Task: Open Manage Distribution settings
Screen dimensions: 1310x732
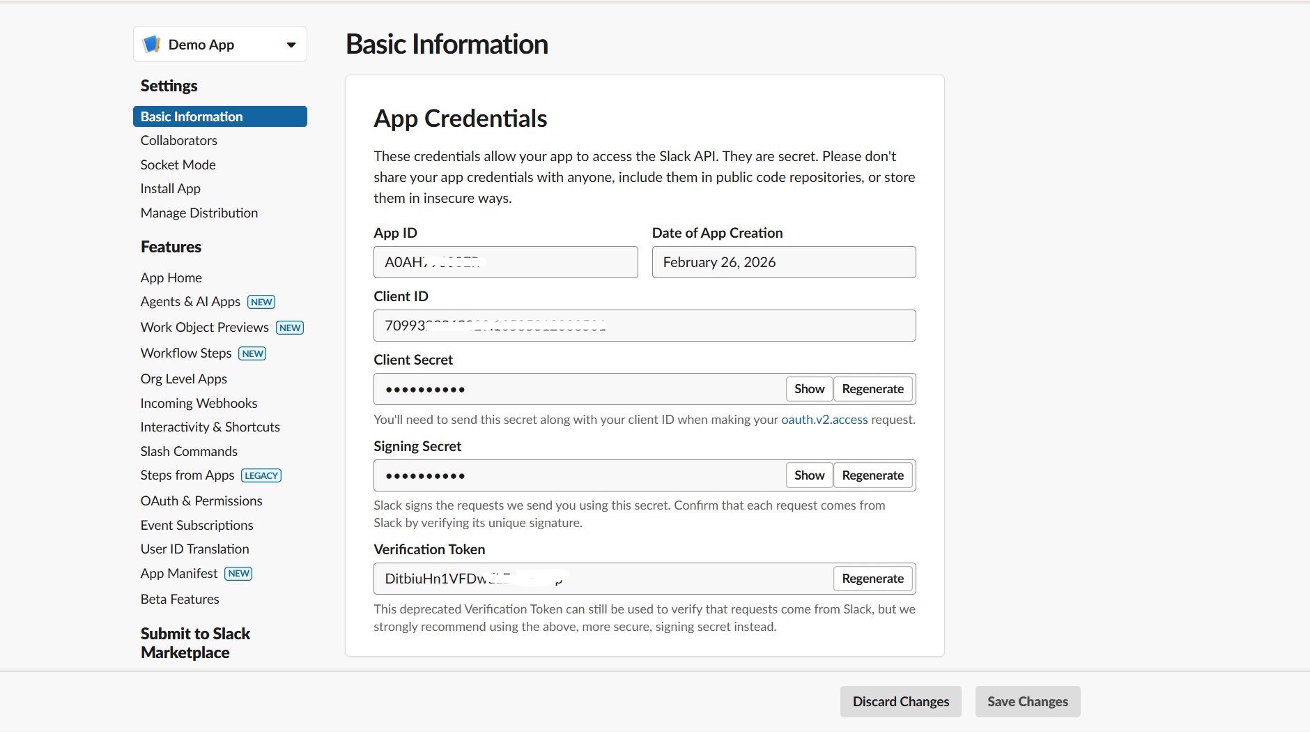Action: [199, 213]
